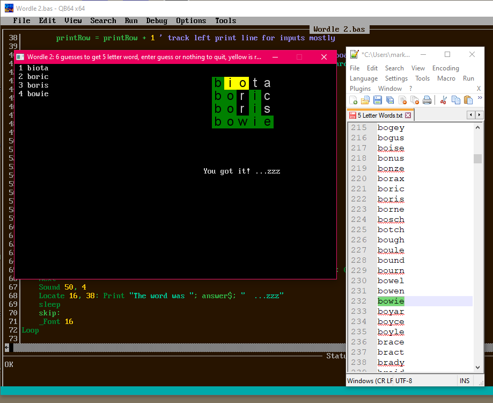Open the QB64 File menu
493x403 pixels.
(21, 20)
